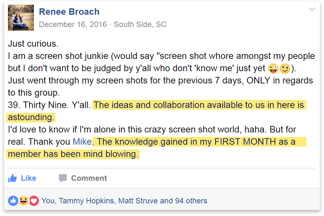324x216 pixels.
Task: Click the winking smile emoji
Action: (x=285, y=68)
